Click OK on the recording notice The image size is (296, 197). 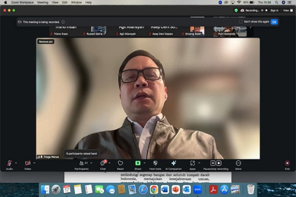click(274, 22)
